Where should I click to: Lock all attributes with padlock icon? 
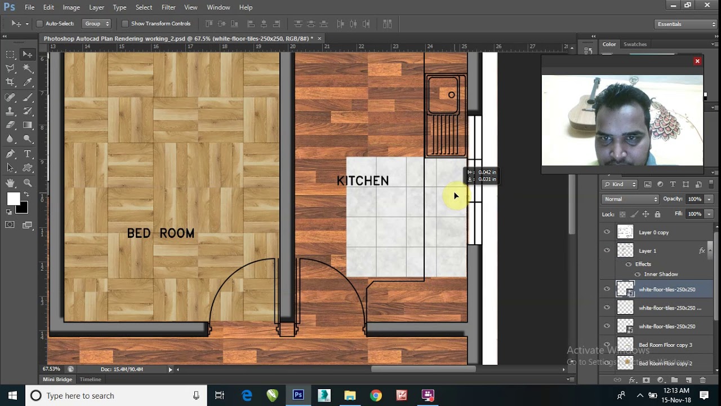657,214
